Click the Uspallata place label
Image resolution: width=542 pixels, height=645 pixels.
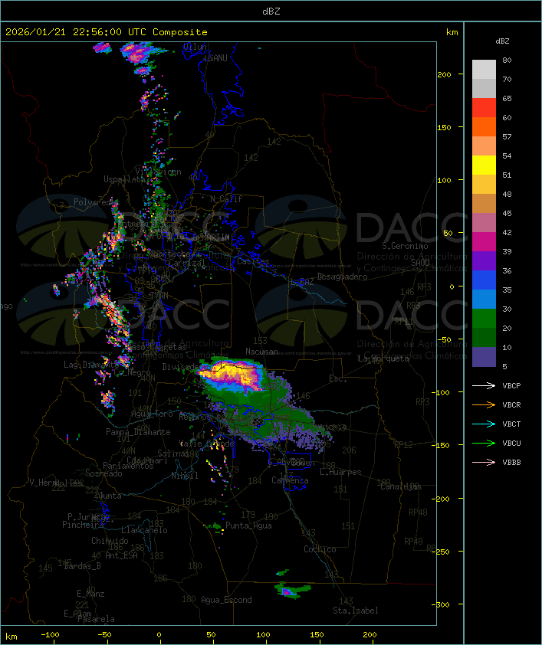click(124, 179)
